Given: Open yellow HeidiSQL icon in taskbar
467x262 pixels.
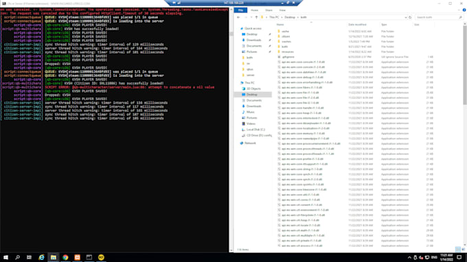Looking at the screenshot, I should click(x=101, y=257).
